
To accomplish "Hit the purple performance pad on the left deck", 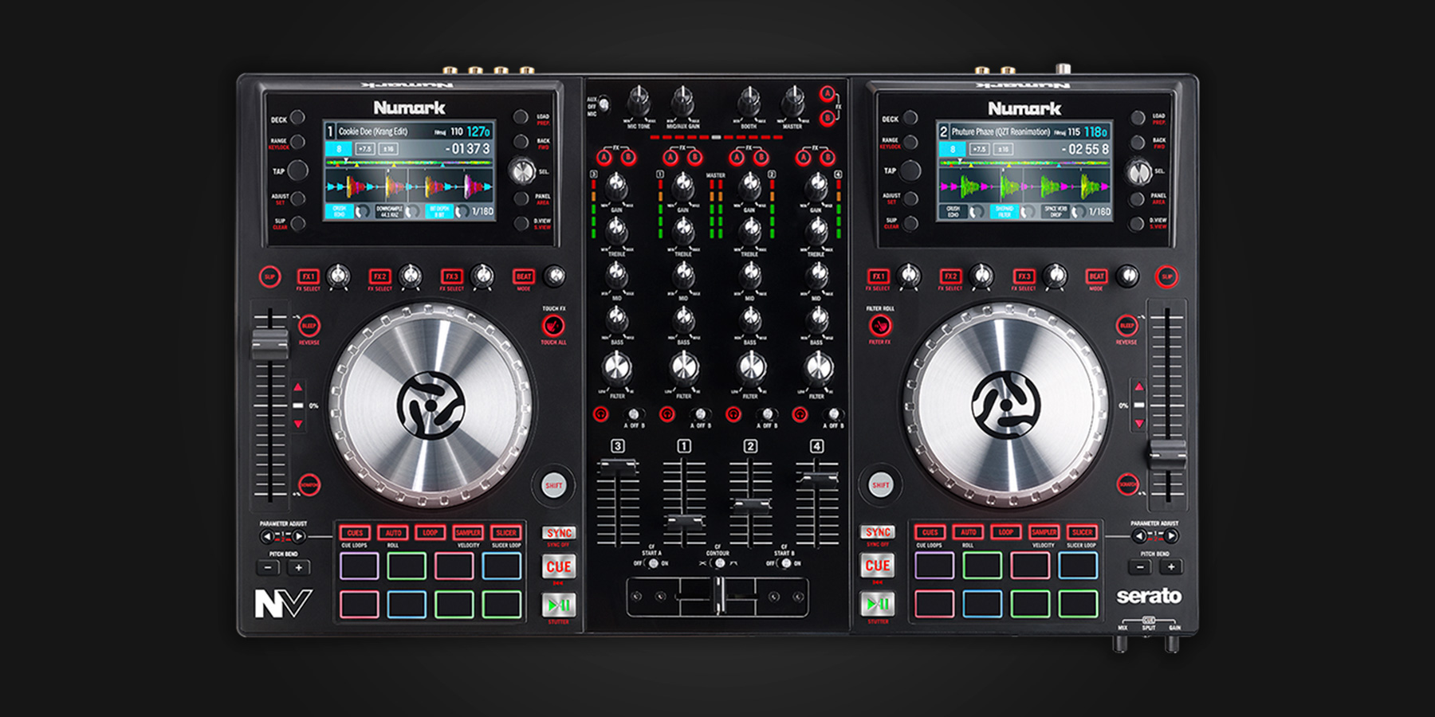I will (x=360, y=566).
